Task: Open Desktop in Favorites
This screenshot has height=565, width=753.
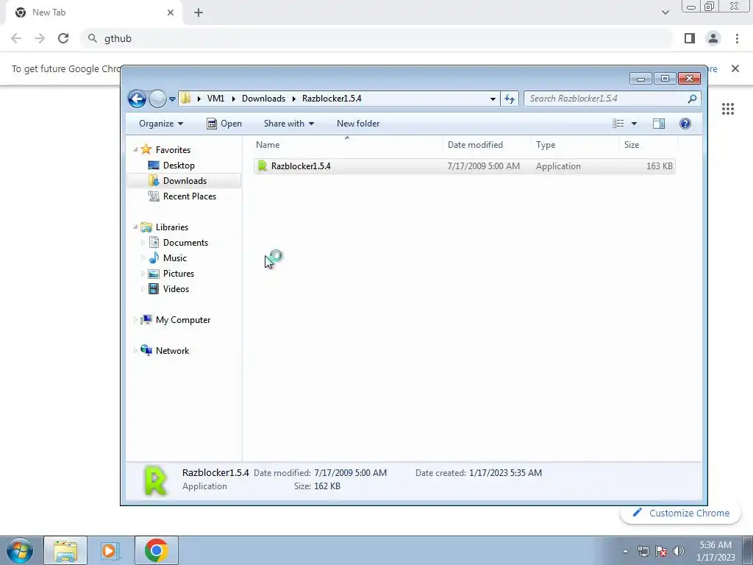Action: click(179, 166)
